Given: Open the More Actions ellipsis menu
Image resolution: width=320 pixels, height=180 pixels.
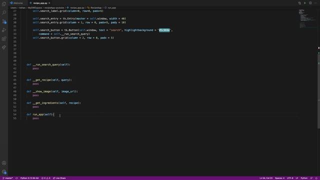Looking at the screenshot, I should tap(315, 3).
